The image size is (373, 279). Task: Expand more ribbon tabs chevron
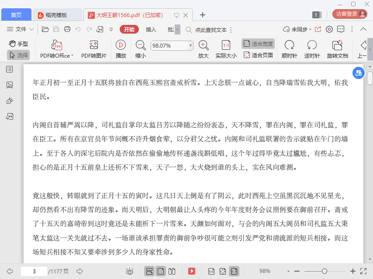coord(177,30)
